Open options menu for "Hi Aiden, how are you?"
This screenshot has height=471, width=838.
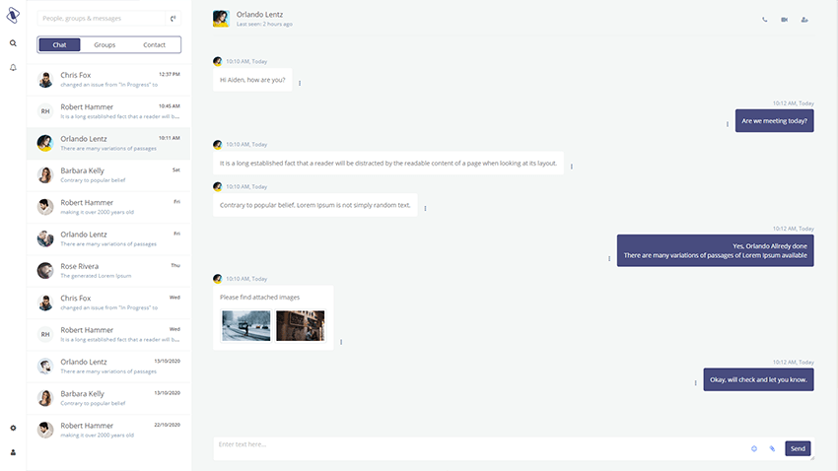pos(300,83)
